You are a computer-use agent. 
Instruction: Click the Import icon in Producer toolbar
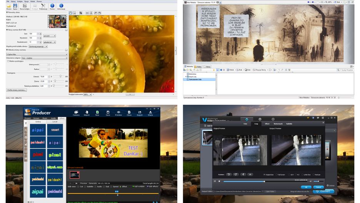click(x=87, y=112)
